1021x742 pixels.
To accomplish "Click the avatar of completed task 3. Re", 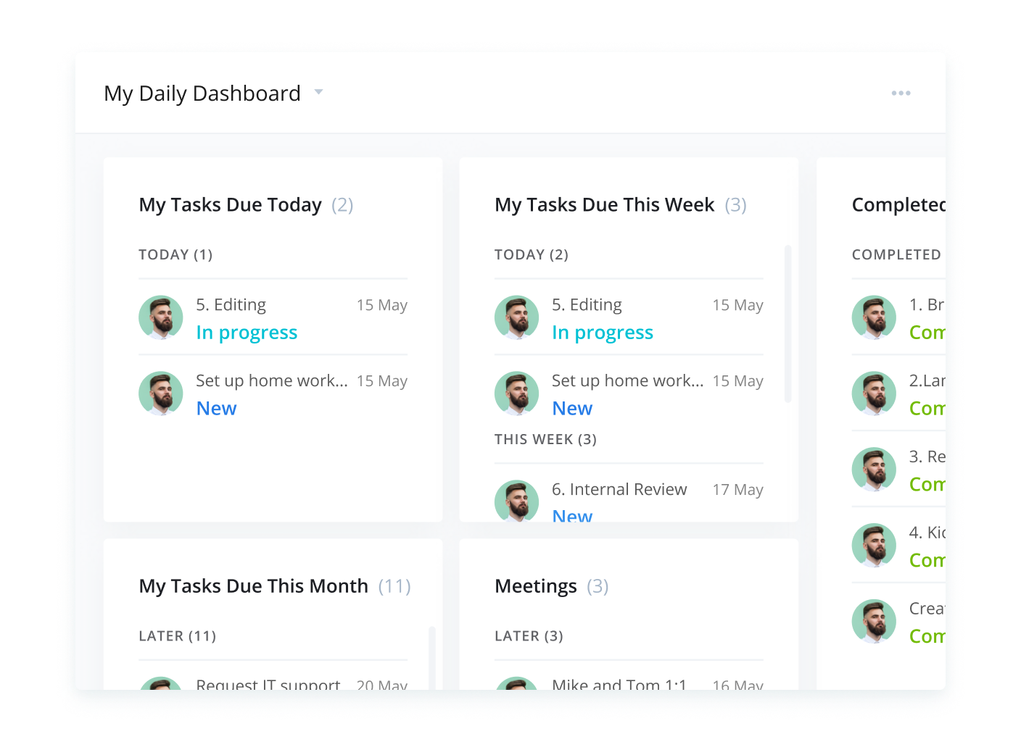I will (874, 470).
